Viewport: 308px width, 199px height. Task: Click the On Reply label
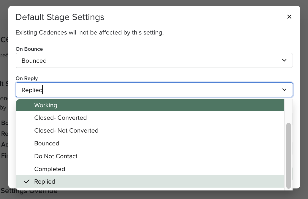(x=27, y=78)
